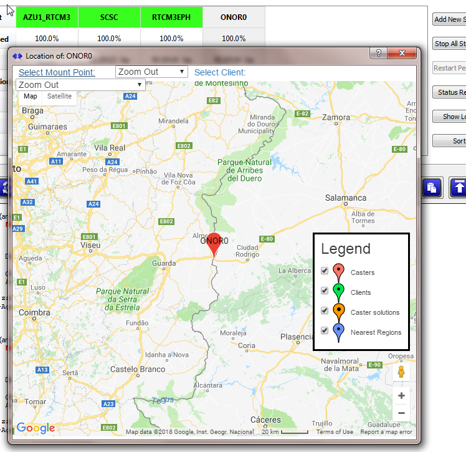Open Terms of Use link
The width and height of the screenshot is (466, 452).
pyautogui.click(x=335, y=432)
